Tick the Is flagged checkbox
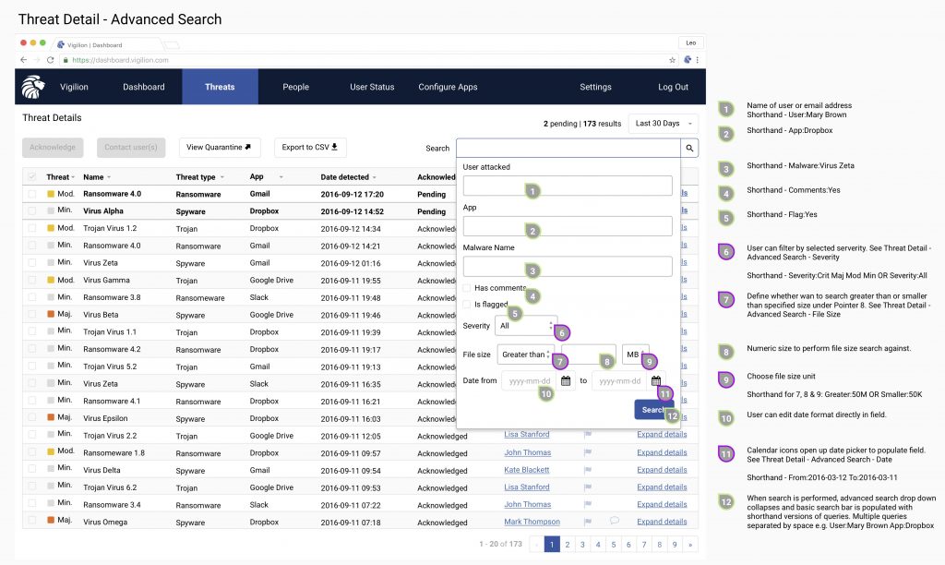 pyautogui.click(x=468, y=304)
